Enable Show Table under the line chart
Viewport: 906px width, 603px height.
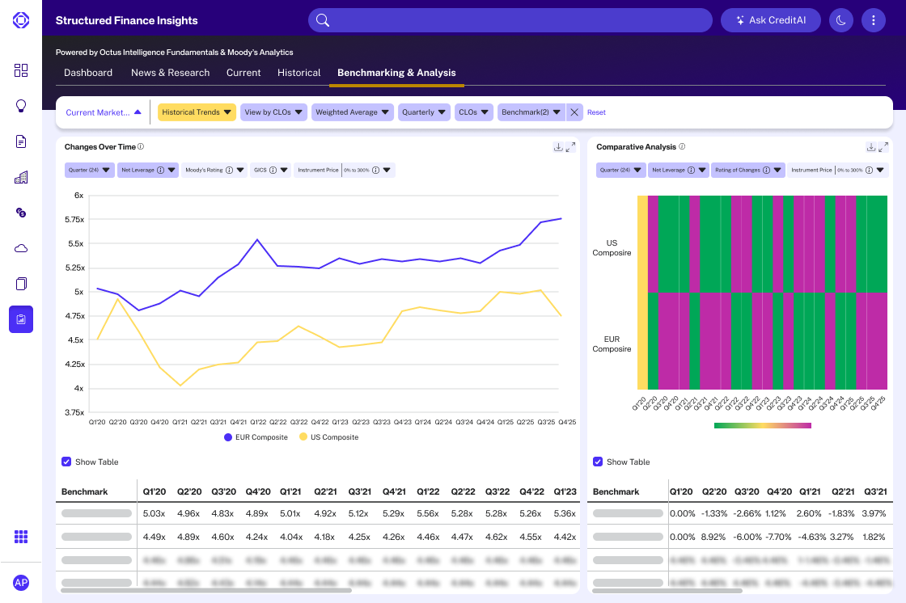point(66,462)
